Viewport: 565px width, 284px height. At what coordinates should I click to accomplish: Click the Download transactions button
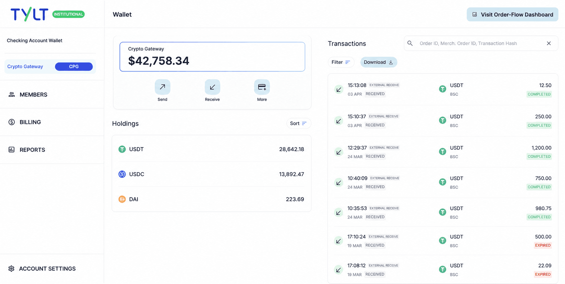pyautogui.click(x=379, y=62)
